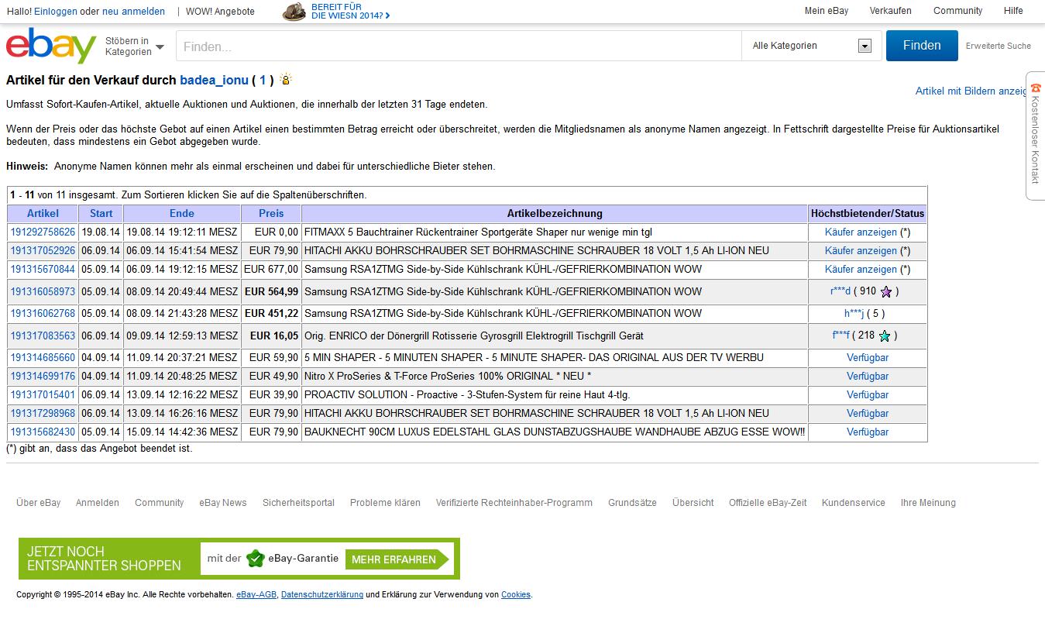Sort by the Artikel column header
This screenshot has width=1045, height=640.
[x=43, y=213]
